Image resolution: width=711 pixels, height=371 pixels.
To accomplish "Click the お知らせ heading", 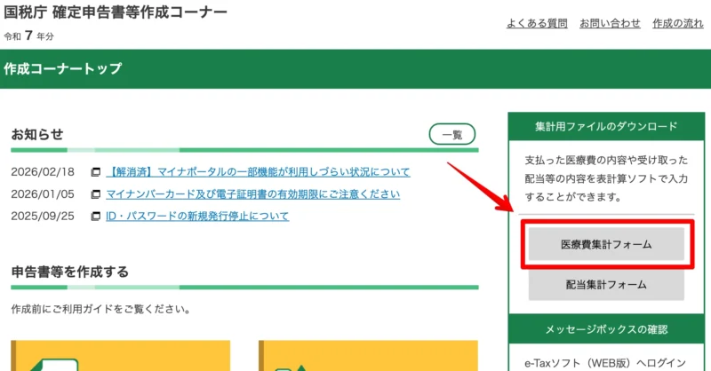I will [37, 135].
